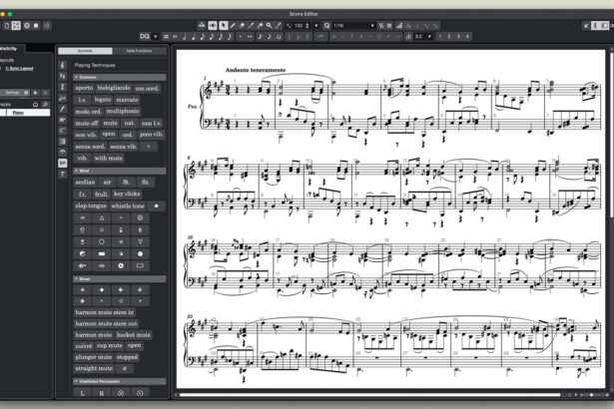The width and height of the screenshot is (614, 409).
Task: Select the half note value icon
Action: click(x=184, y=36)
